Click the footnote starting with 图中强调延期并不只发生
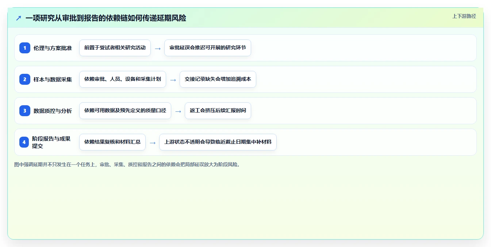The width and height of the screenshot is (491, 247). (127, 165)
